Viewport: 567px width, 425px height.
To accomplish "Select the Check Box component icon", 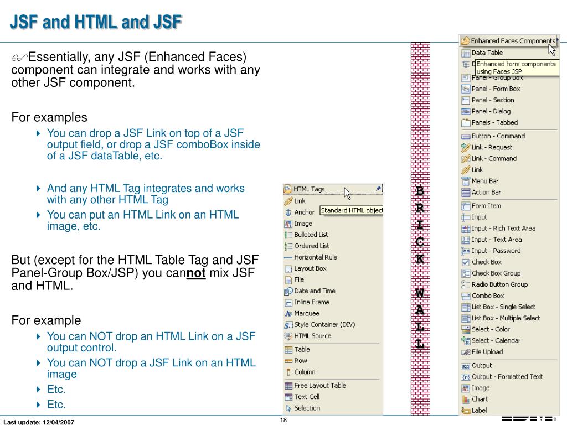I will 466,262.
